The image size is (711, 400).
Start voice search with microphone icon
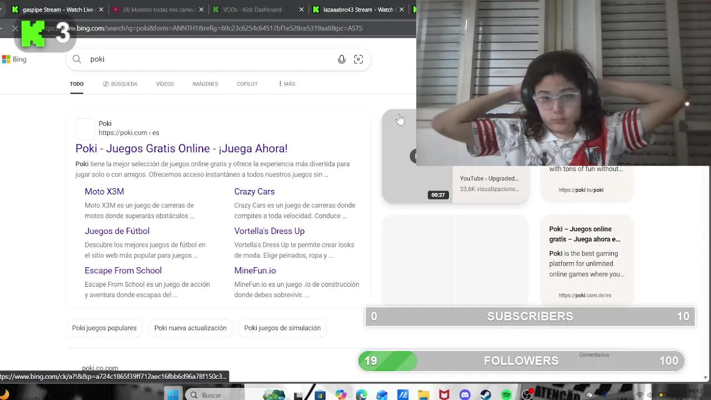coord(342,59)
